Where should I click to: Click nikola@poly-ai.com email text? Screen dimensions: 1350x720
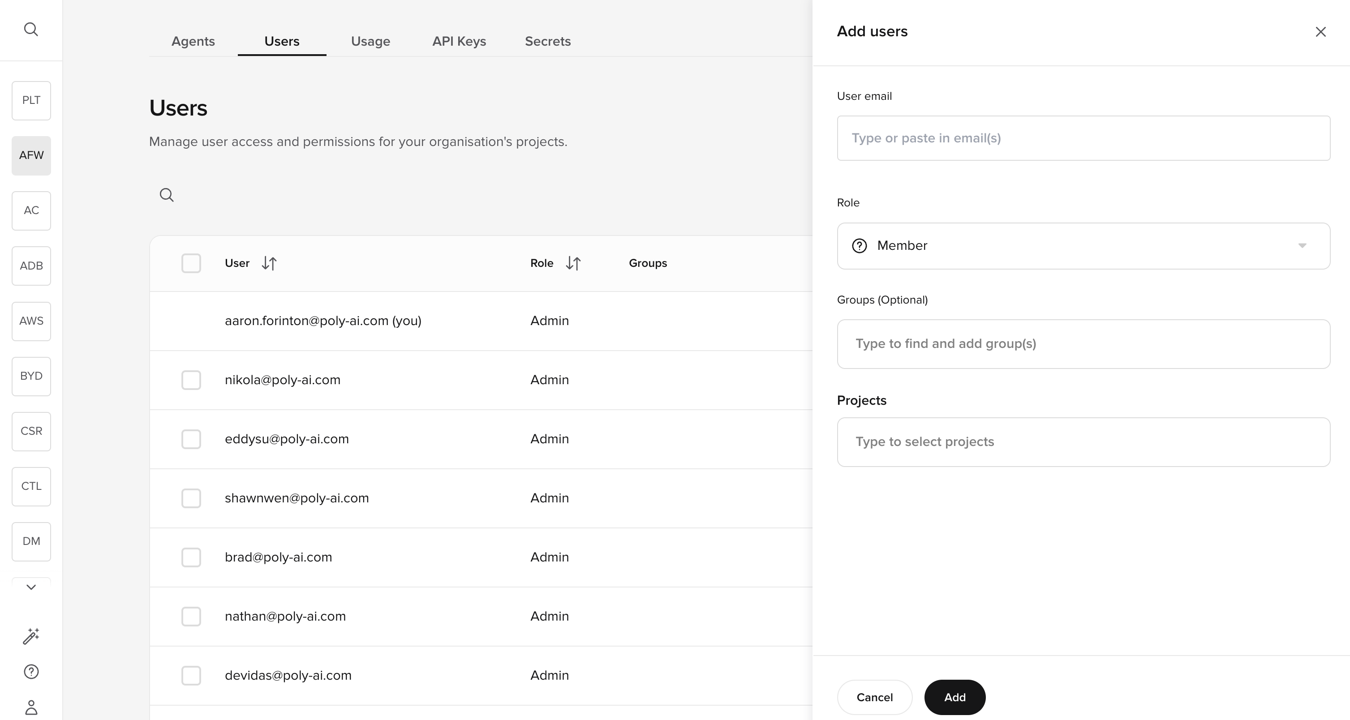(283, 380)
